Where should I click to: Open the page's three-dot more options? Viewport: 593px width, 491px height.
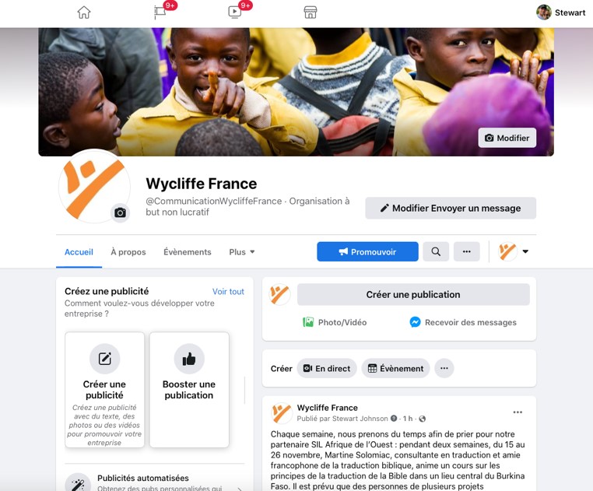tap(467, 251)
